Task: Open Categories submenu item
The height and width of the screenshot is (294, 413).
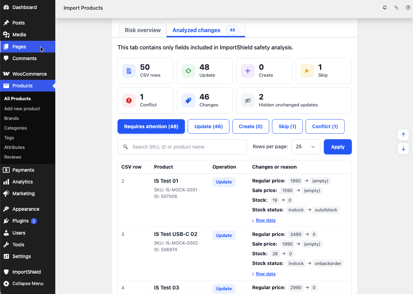Action: coord(15,128)
